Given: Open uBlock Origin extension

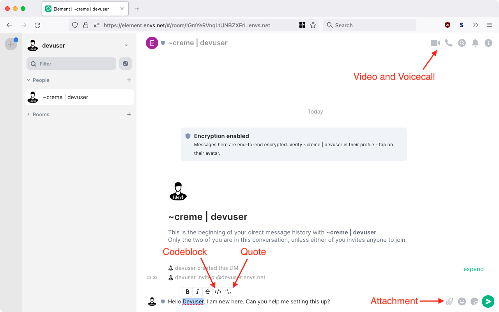Looking at the screenshot, I should tap(448, 25).
